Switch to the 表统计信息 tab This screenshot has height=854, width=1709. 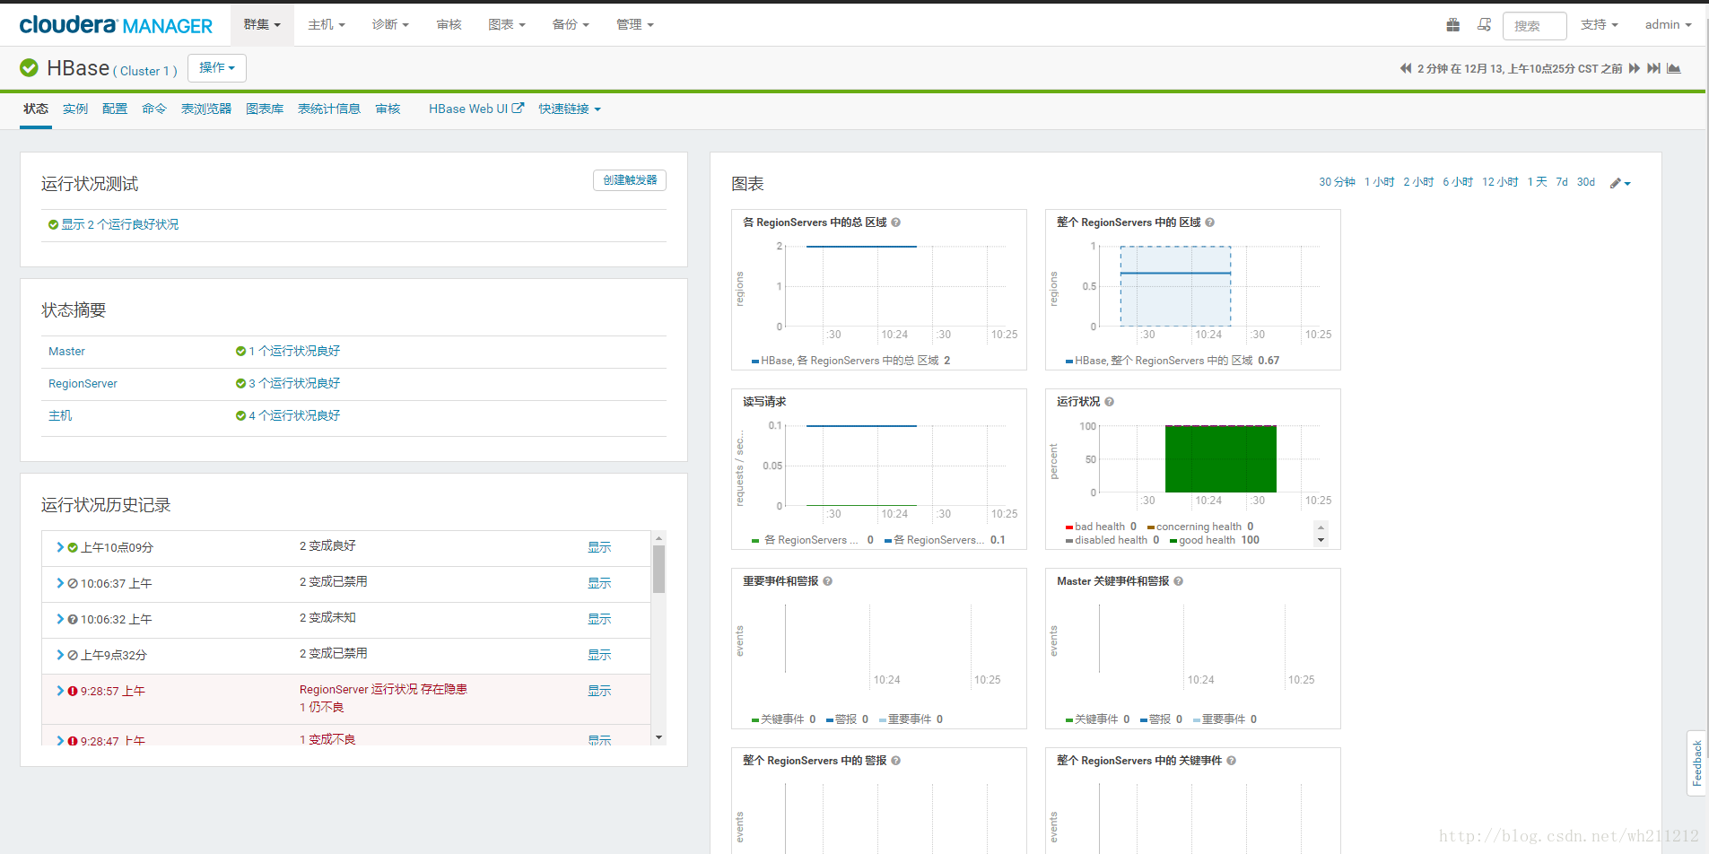(329, 109)
